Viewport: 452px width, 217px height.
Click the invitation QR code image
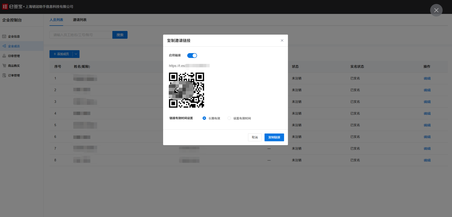click(186, 90)
